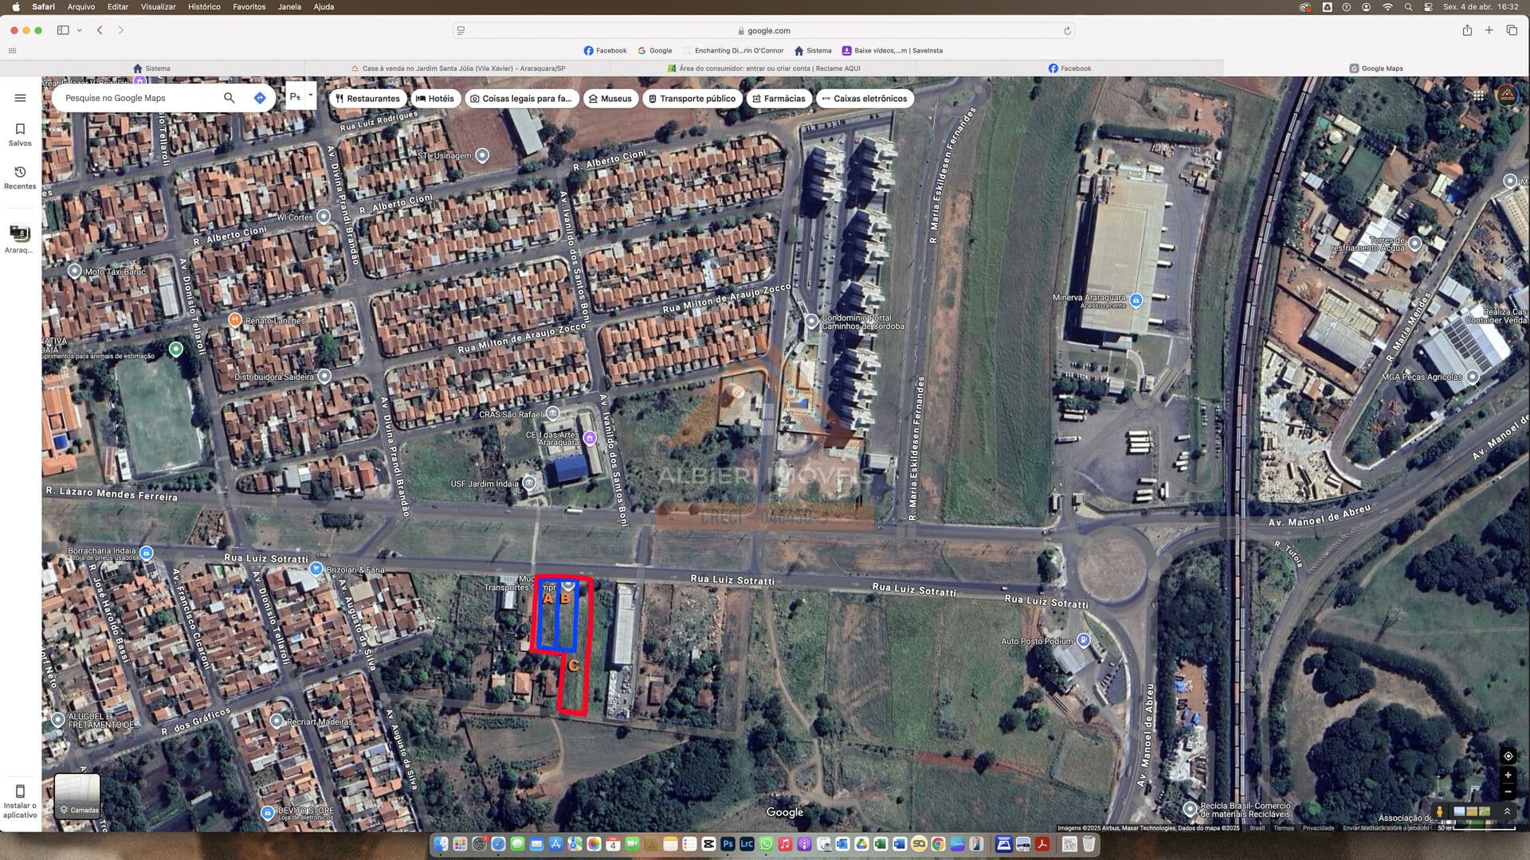This screenshot has width=1530, height=860.
Task: Open a new tab with plus button
Action: tap(1489, 30)
